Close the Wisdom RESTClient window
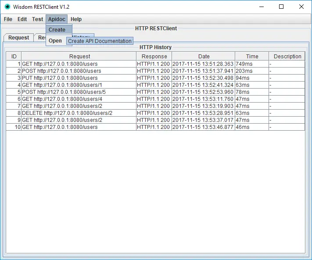 point(301,7)
